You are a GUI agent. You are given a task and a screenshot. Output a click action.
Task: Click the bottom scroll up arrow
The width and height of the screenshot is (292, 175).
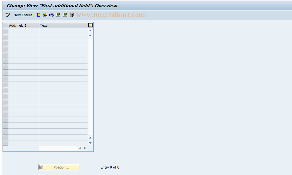point(90,138)
